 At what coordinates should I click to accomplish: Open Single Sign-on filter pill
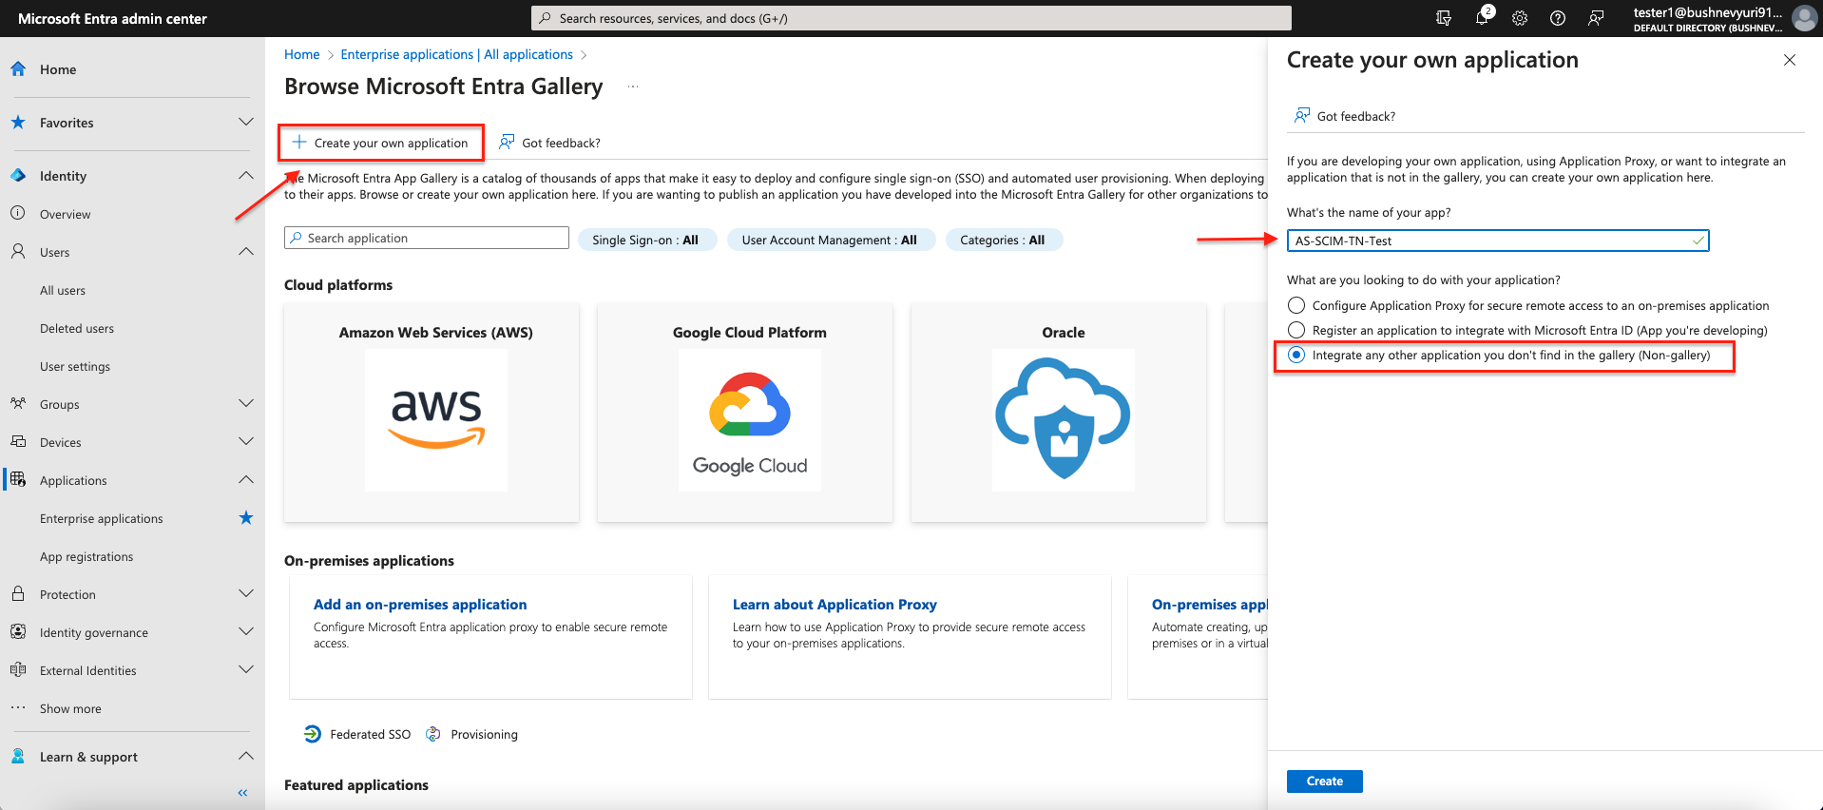646,240
